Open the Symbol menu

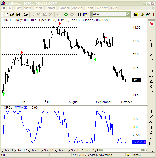click(64, 8)
